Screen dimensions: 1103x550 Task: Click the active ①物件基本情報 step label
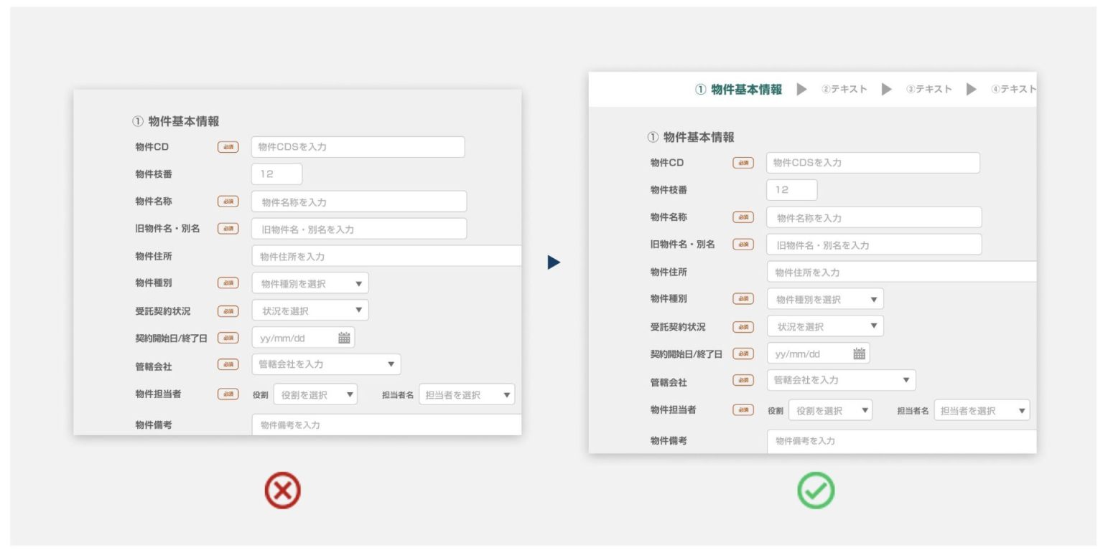pos(740,90)
